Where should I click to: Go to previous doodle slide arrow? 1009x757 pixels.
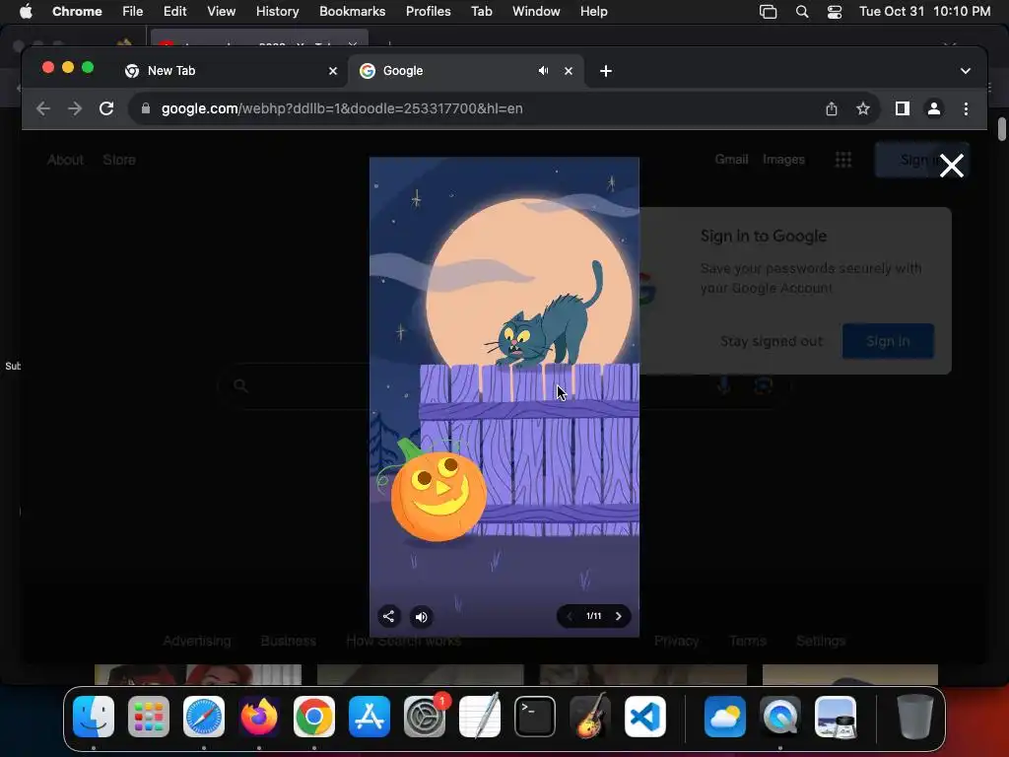coord(569,616)
